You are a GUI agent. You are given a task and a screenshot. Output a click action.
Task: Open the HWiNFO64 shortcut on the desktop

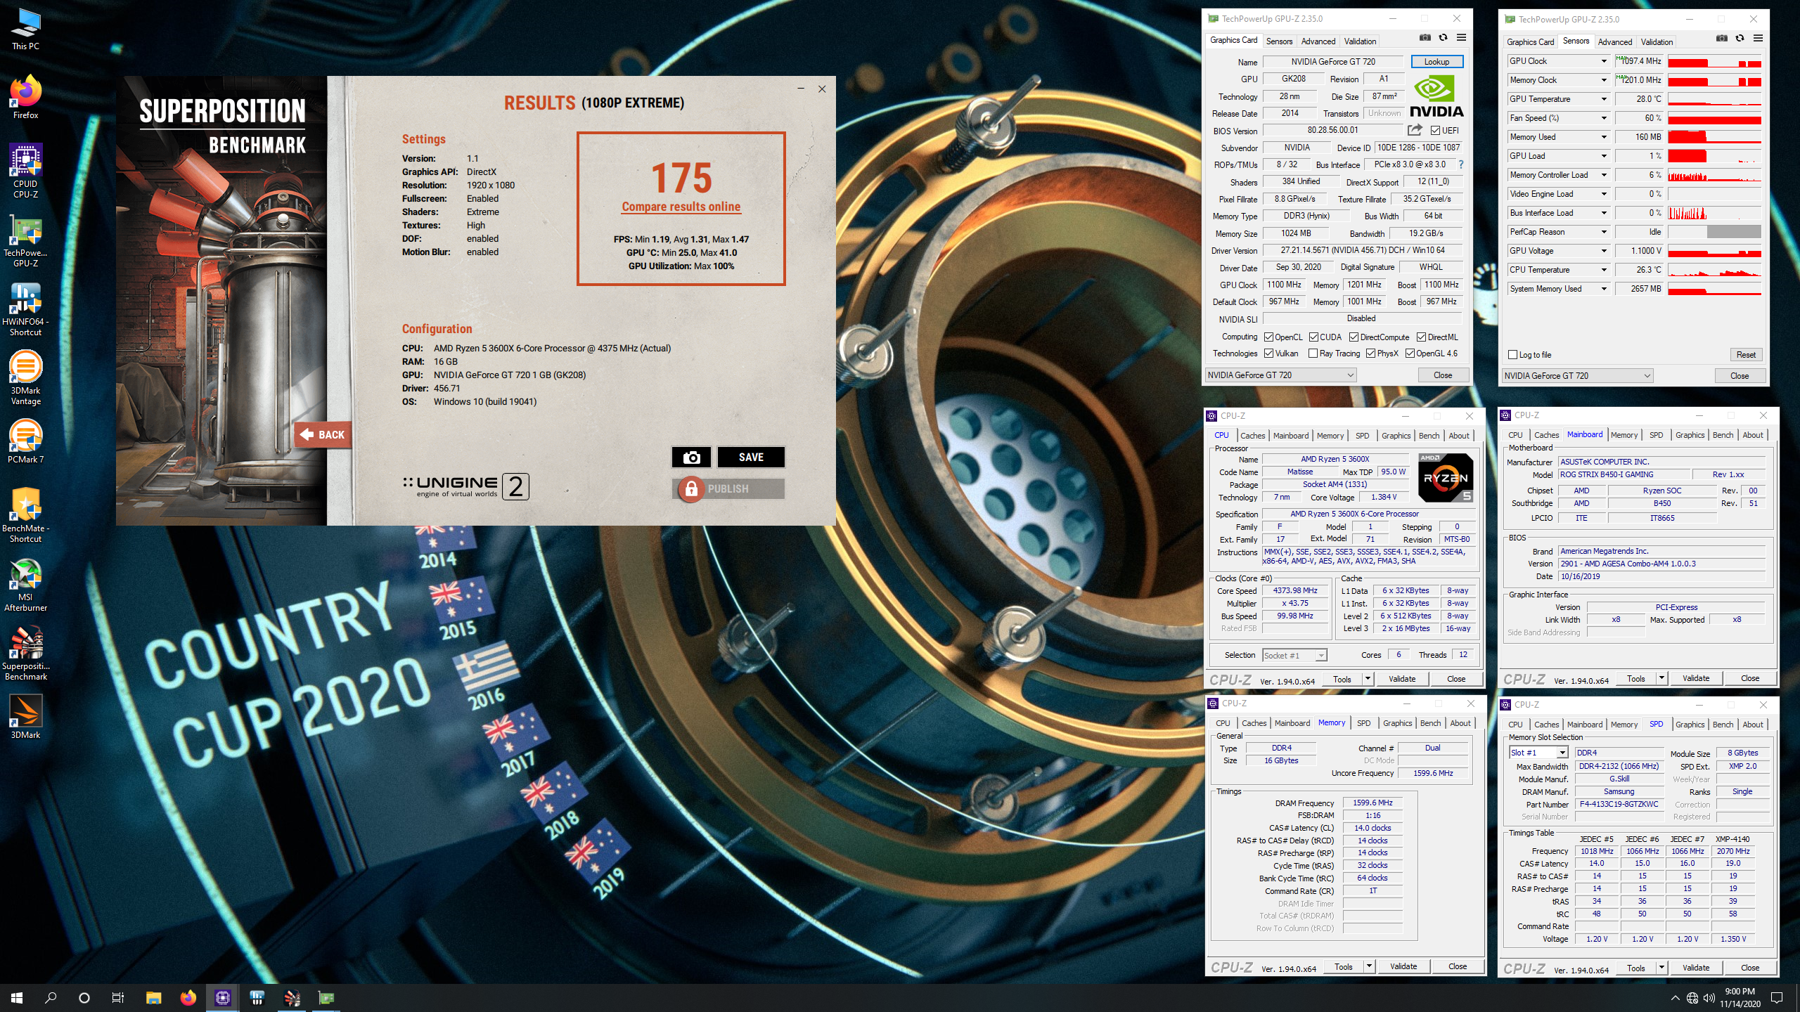pyautogui.click(x=26, y=309)
